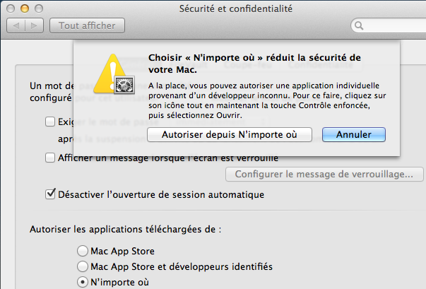Close the Sécurité et confidentialité window

click(11, 8)
